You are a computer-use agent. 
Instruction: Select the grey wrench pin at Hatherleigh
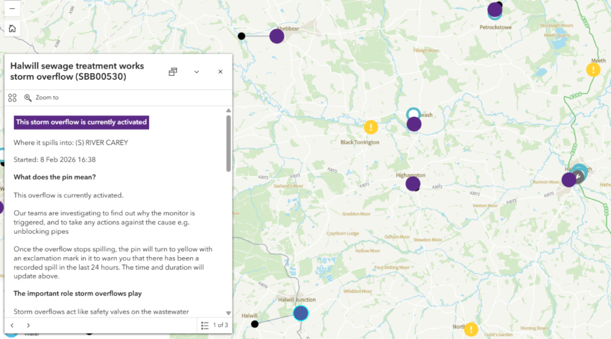[578, 176]
